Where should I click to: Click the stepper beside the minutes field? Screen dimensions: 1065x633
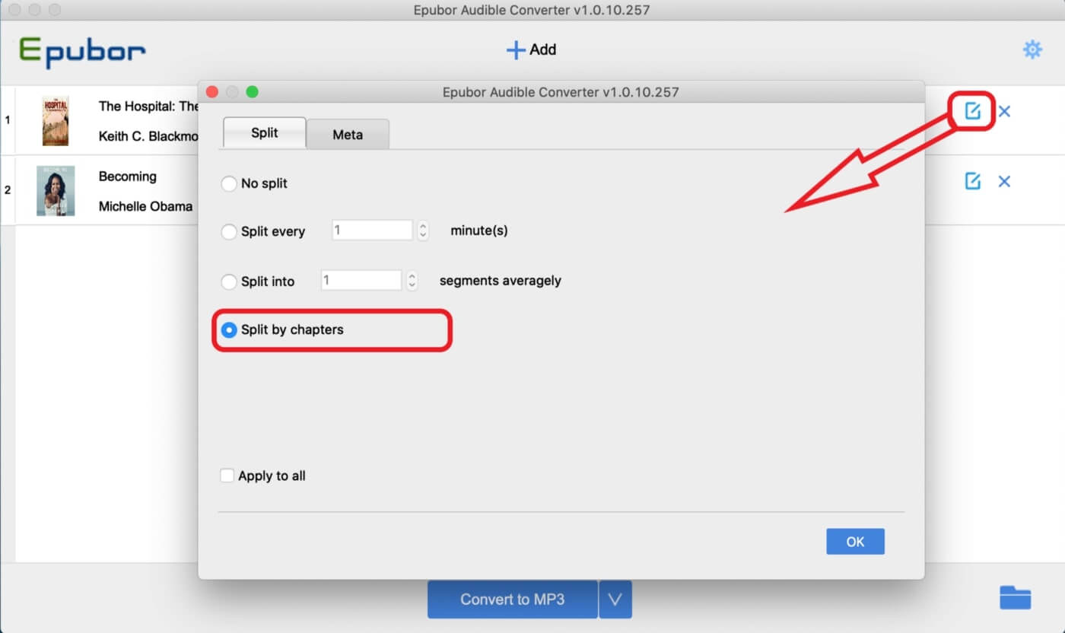point(423,231)
